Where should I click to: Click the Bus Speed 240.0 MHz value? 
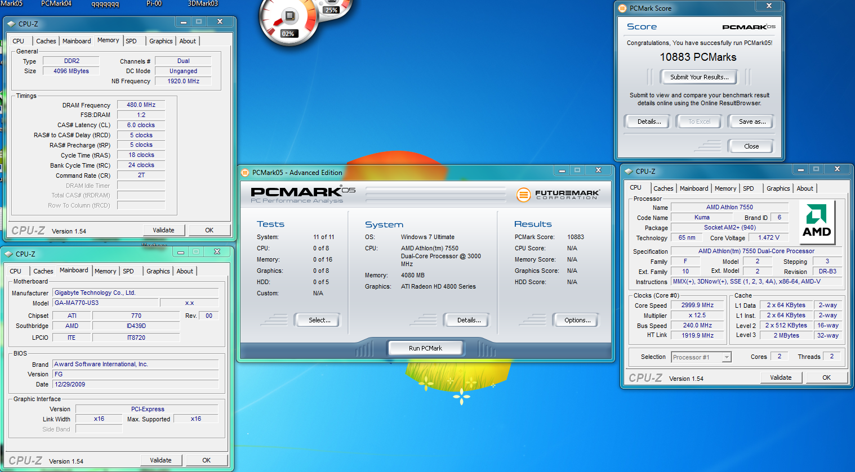[x=697, y=325]
